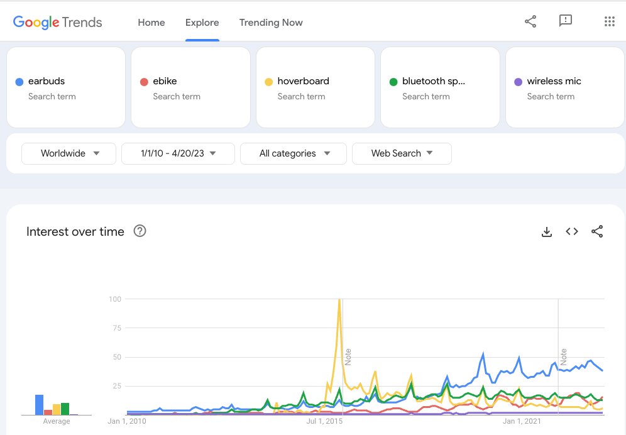
Task: Click the yellow hoverboard peak at 100
Action: coord(339,300)
